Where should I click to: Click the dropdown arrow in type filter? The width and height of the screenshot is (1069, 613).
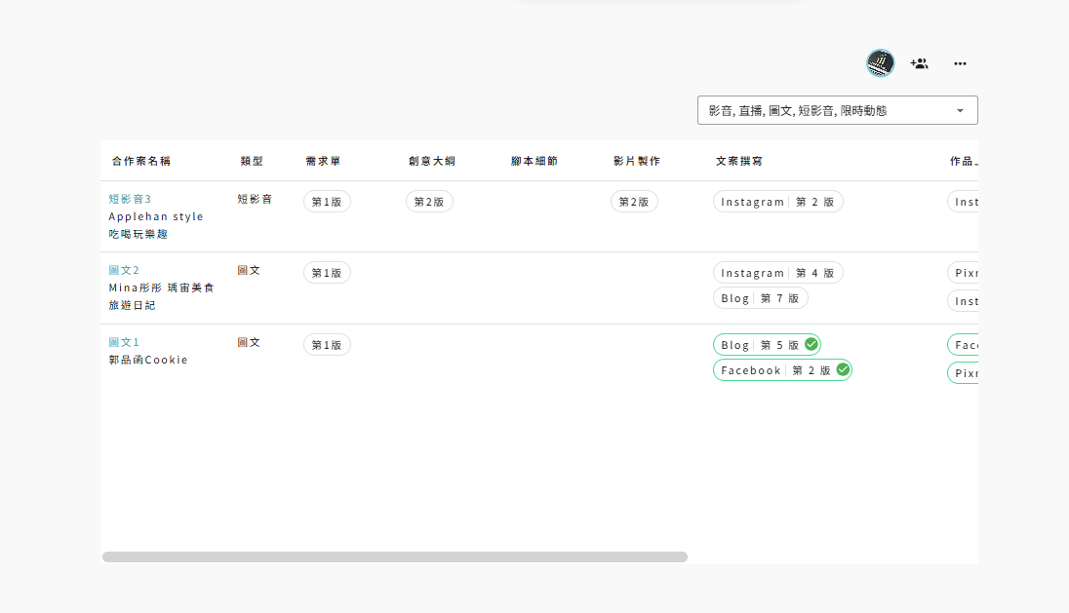point(960,111)
